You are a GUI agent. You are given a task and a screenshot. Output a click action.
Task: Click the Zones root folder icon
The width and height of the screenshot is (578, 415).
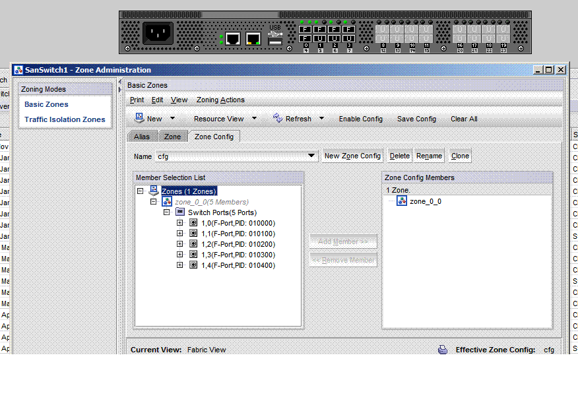154,191
